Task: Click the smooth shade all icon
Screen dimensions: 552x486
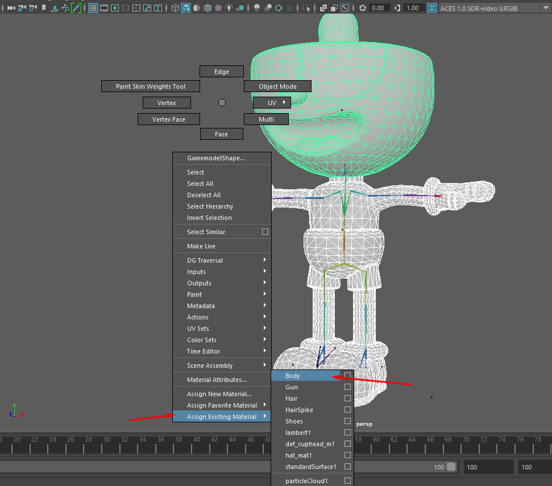Action: [x=186, y=8]
